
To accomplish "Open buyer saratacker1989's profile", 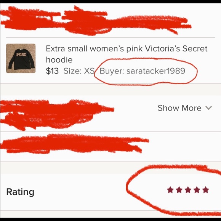I will tap(156, 71).
